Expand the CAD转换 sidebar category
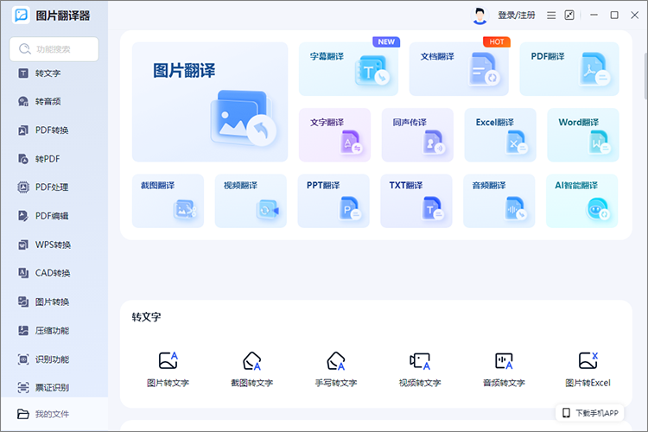The width and height of the screenshot is (648, 432). click(x=52, y=273)
